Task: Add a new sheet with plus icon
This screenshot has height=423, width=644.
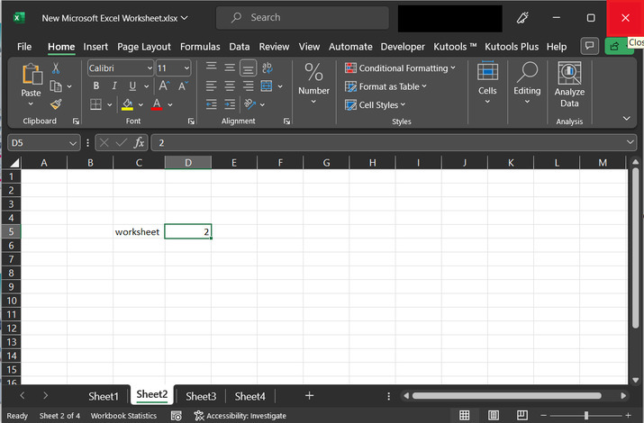Action: 309,395
